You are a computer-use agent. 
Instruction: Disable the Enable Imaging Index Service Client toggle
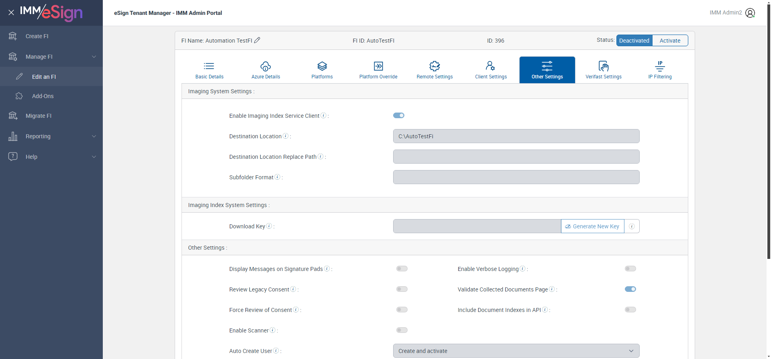(399, 116)
